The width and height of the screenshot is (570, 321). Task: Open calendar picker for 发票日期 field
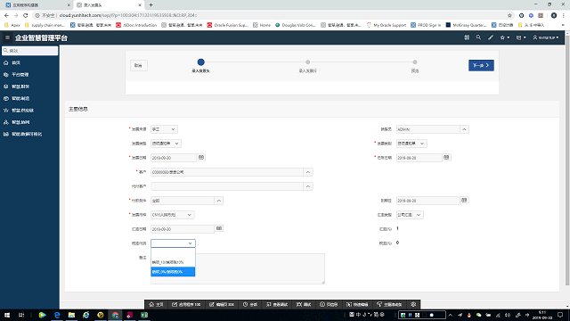coord(201,157)
